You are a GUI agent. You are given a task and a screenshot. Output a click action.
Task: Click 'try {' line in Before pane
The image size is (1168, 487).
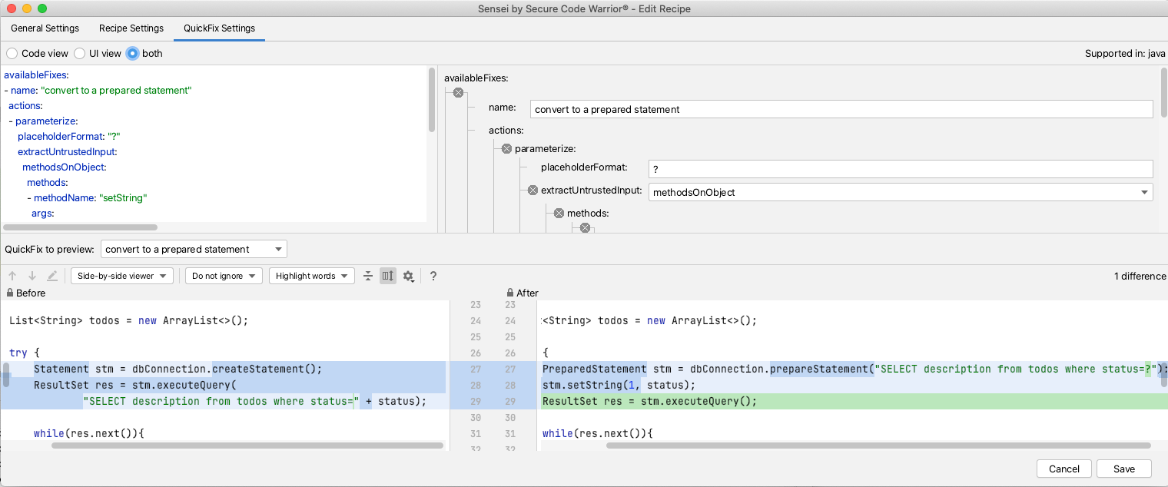24,353
